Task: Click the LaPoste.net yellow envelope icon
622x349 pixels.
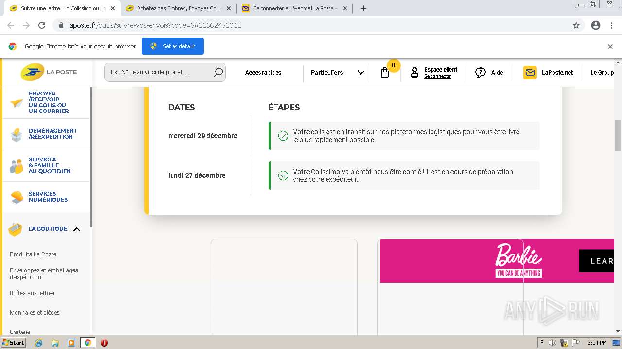Action: (x=530, y=73)
